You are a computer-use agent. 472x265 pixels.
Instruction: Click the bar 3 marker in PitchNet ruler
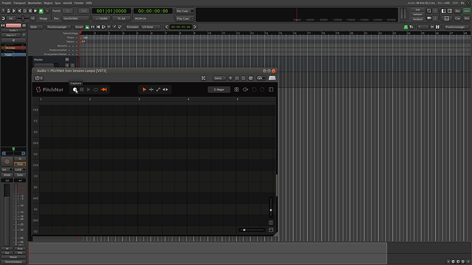139,99
